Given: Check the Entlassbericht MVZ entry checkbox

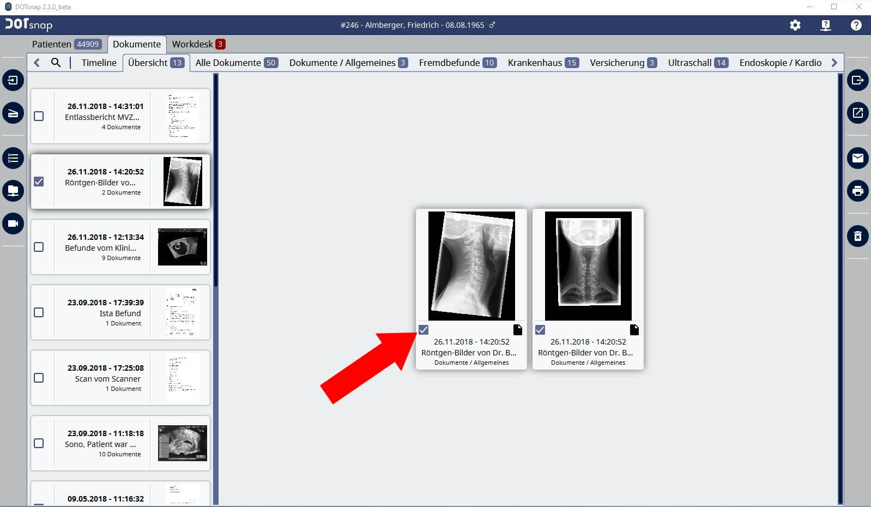Looking at the screenshot, I should click(x=39, y=116).
